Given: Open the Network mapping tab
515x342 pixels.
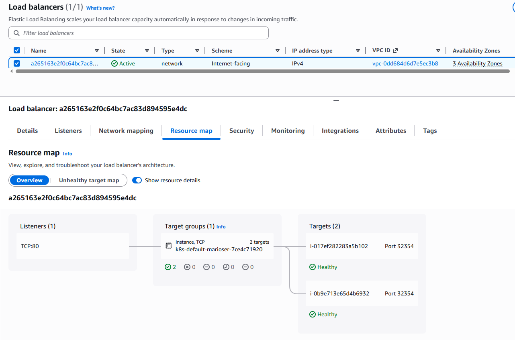Looking at the screenshot, I should [x=126, y=130].
